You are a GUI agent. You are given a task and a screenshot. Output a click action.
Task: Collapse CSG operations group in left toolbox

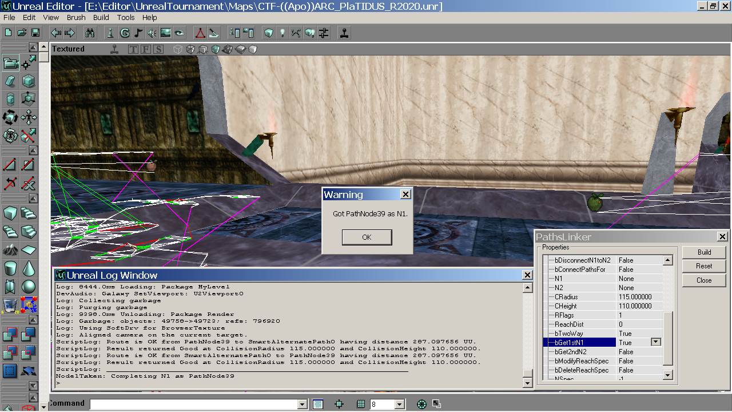coord(34,319)
